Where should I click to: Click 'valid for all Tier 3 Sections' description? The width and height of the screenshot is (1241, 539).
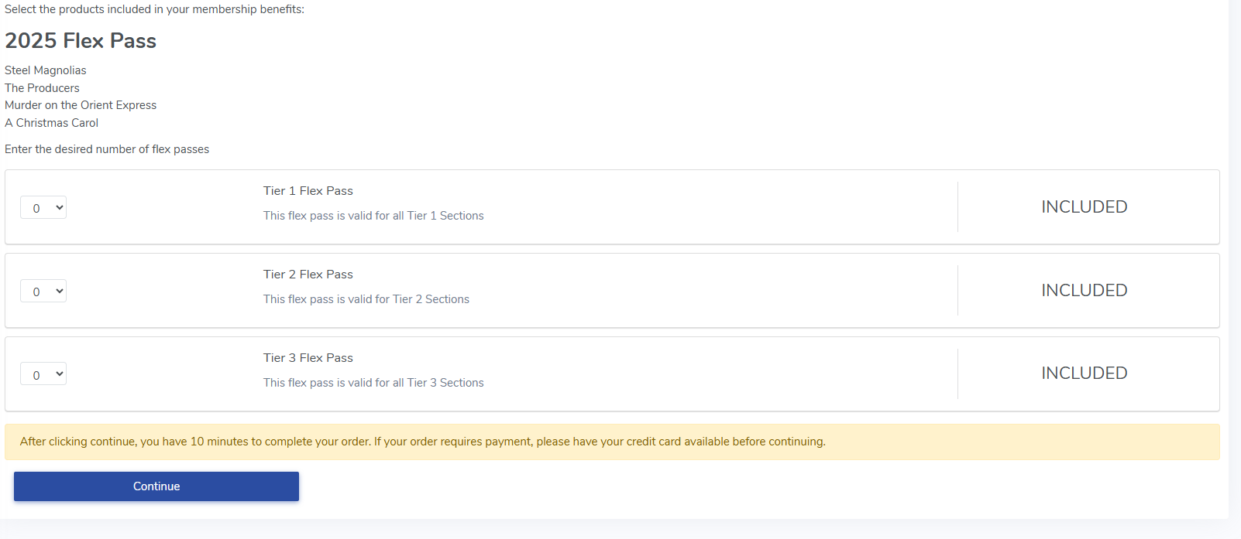(x=373, y=383)
